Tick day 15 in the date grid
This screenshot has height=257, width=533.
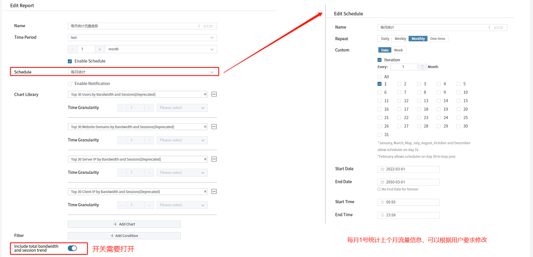point(459,101)
